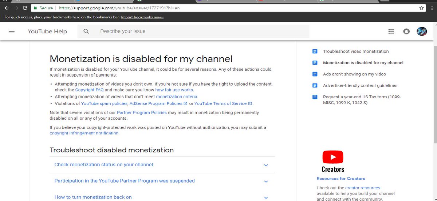Click the browser forward arrow
Viewport: 437px width, 201px height.
pyautogui.click(x=16, y=8)
